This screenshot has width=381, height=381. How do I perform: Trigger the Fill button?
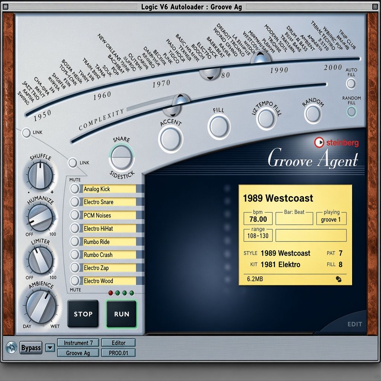pyautogui.click(x=219, y=127)
